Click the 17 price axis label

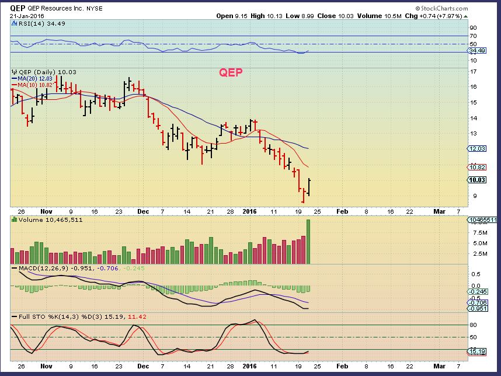[x=473, y=72]
